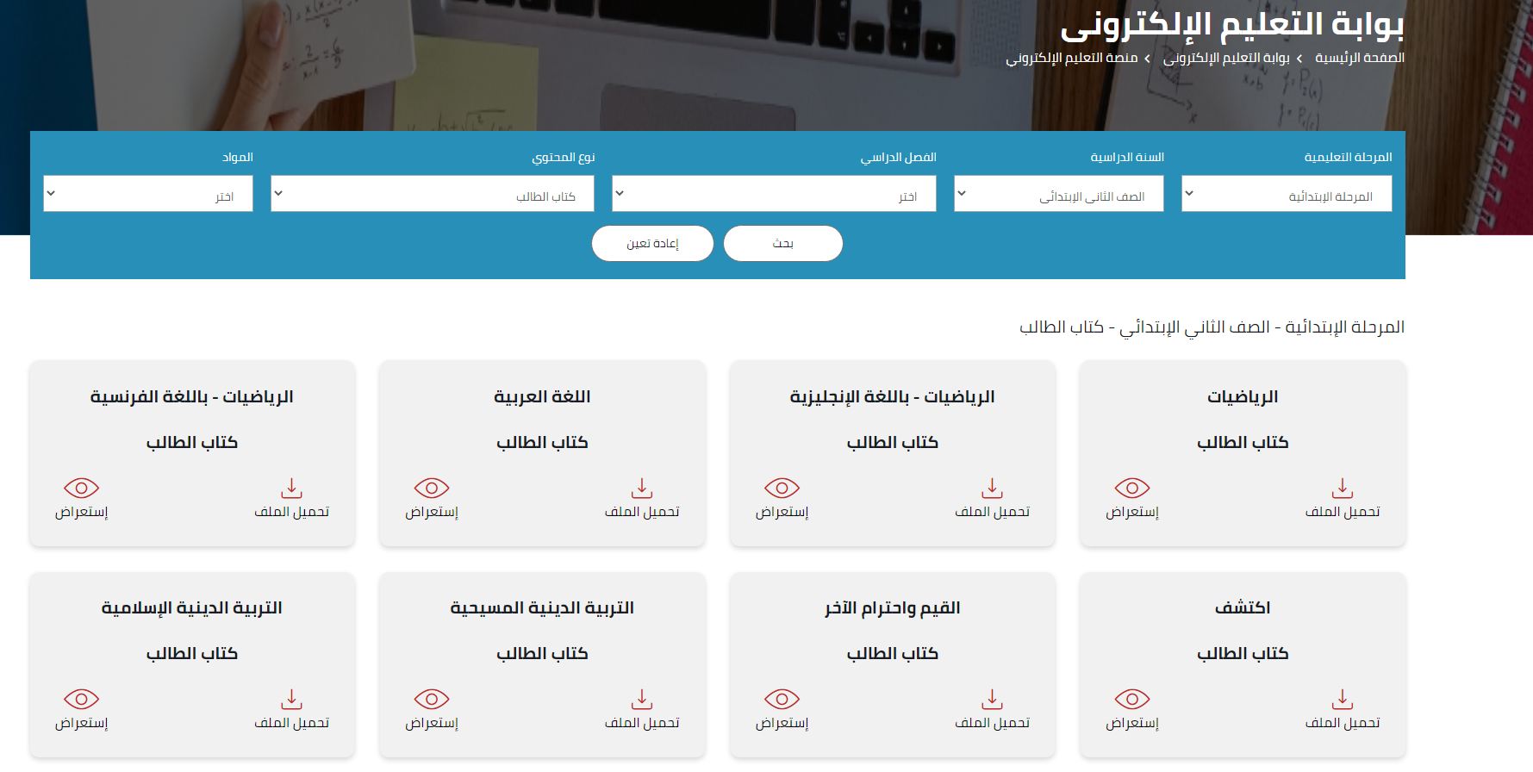Download التربية الدينية المسيحية book file

tap(641, 699)
